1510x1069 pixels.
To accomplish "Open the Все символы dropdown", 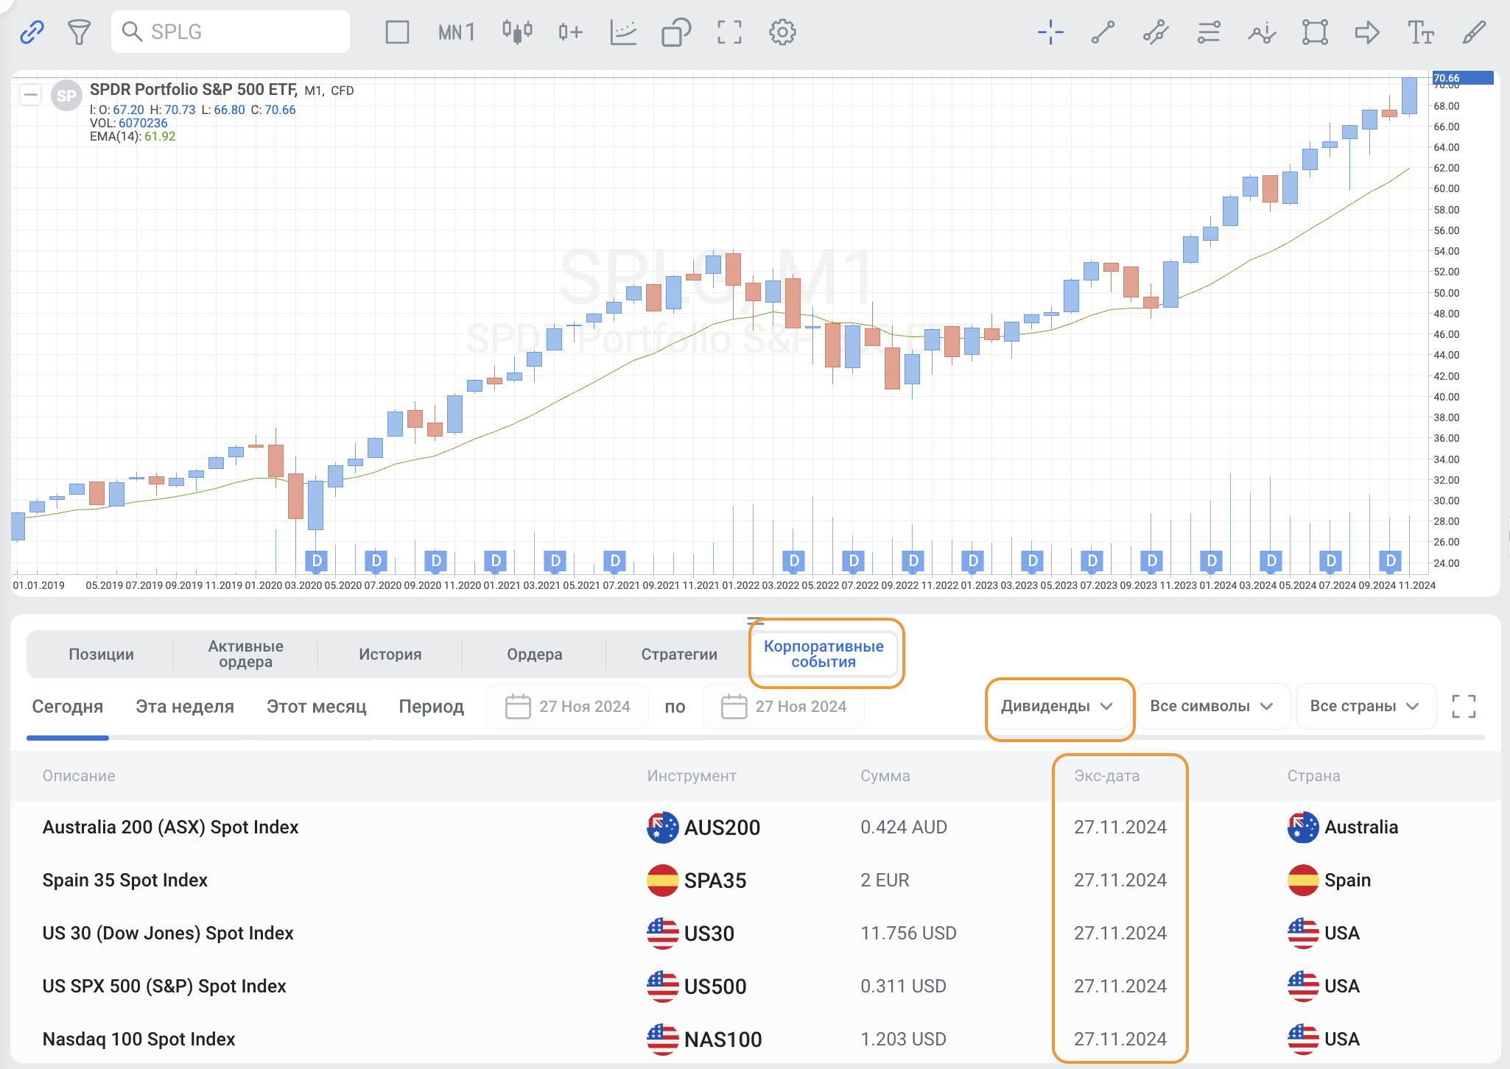I will tap(1212, 706).
